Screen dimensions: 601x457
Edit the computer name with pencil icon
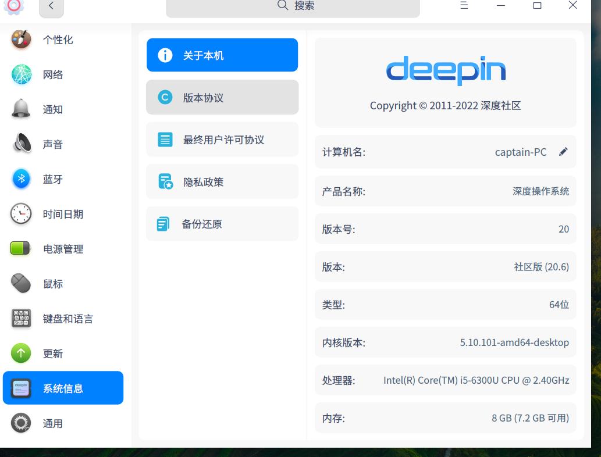click(563, 152)
